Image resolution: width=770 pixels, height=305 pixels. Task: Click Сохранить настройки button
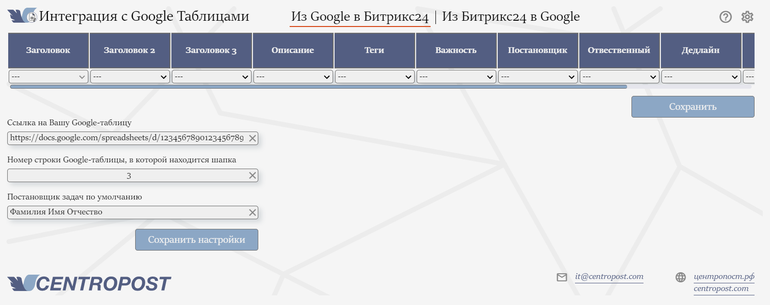click(196, 239)
